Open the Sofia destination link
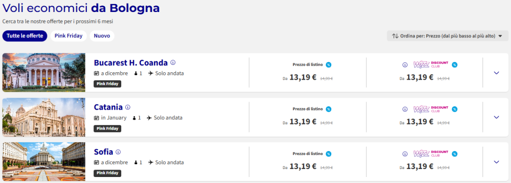511x183 pixels. 103,152
